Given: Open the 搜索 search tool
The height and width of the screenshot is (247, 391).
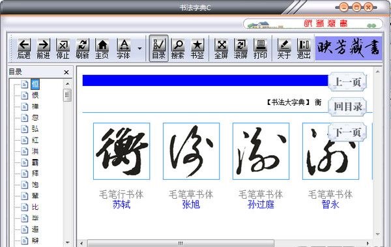Looking at the screenshot, I should click(178, 49).
